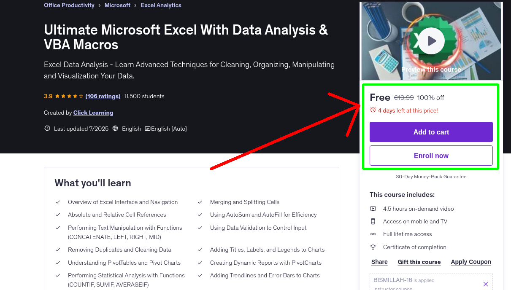The height and width of the screenshot is (290, 511).
Task: Click checkmark beside 'Using Data Validation'
Action: point(200,228)
